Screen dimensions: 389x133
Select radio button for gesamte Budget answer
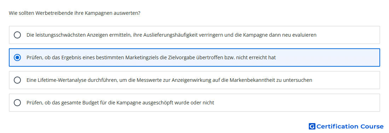point(17,103)
